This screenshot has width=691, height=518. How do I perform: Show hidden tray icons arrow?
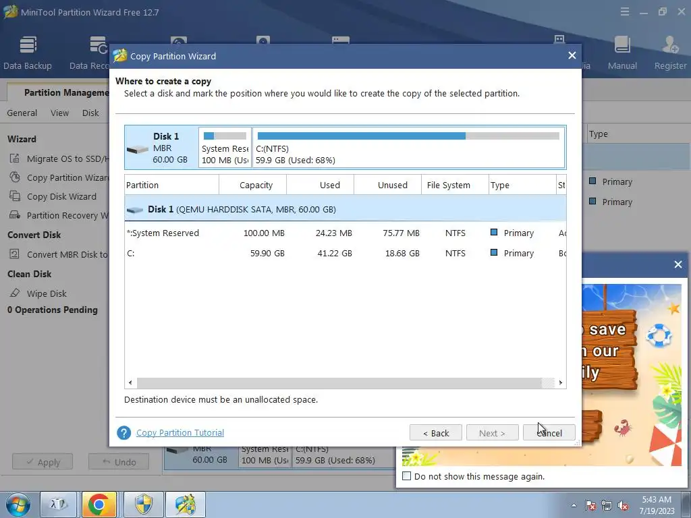(574, 505)
